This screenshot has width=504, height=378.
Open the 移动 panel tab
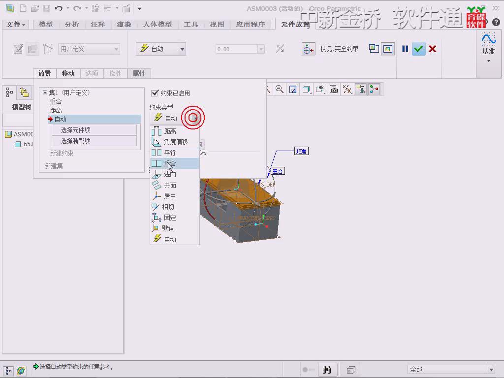tap(68, 73)
